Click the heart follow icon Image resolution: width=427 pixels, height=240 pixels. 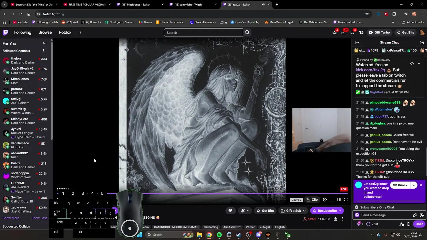pos(230,211)
